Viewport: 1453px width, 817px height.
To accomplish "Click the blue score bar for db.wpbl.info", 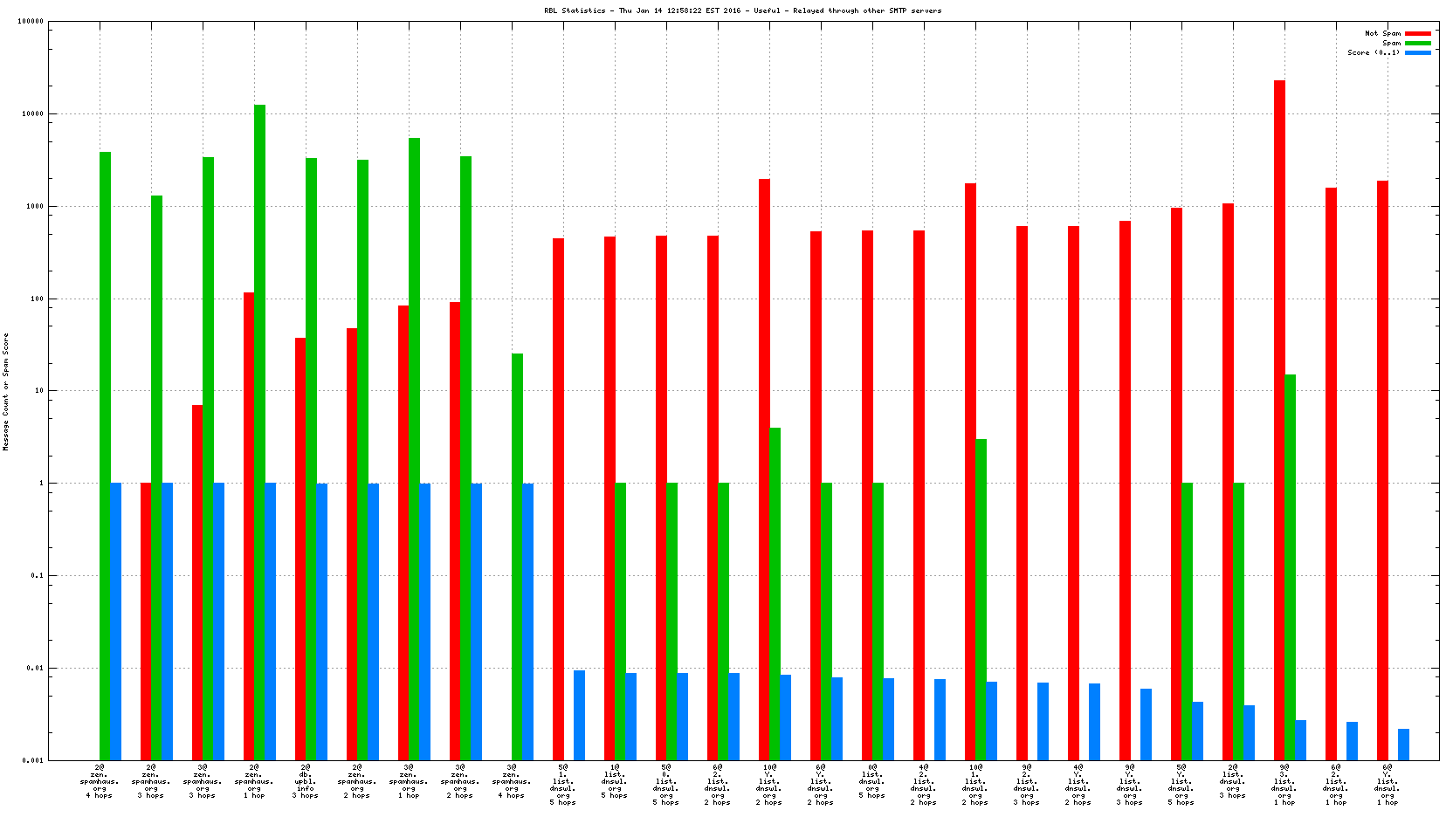I will point(321,621).
